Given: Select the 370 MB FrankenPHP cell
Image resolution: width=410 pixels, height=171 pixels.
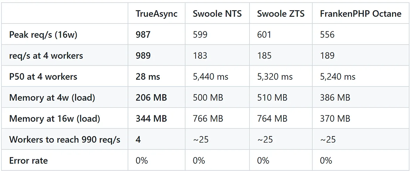Looking at the screenshot, I should pos(335,118).
